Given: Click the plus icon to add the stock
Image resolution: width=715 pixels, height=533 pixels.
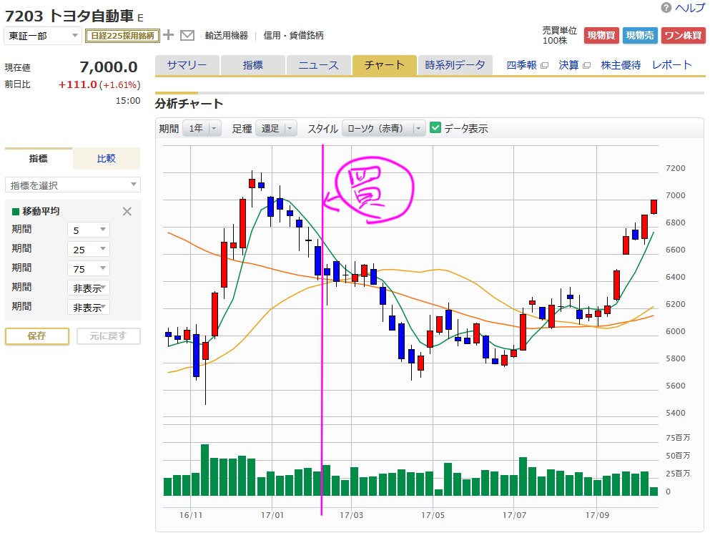Looking at the screenshot, I should [x=169, y=35].
